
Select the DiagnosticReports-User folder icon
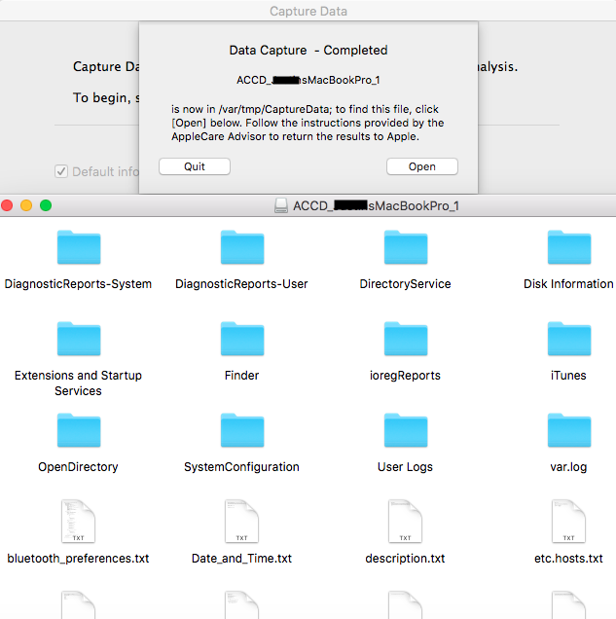(x=242, y=247)
